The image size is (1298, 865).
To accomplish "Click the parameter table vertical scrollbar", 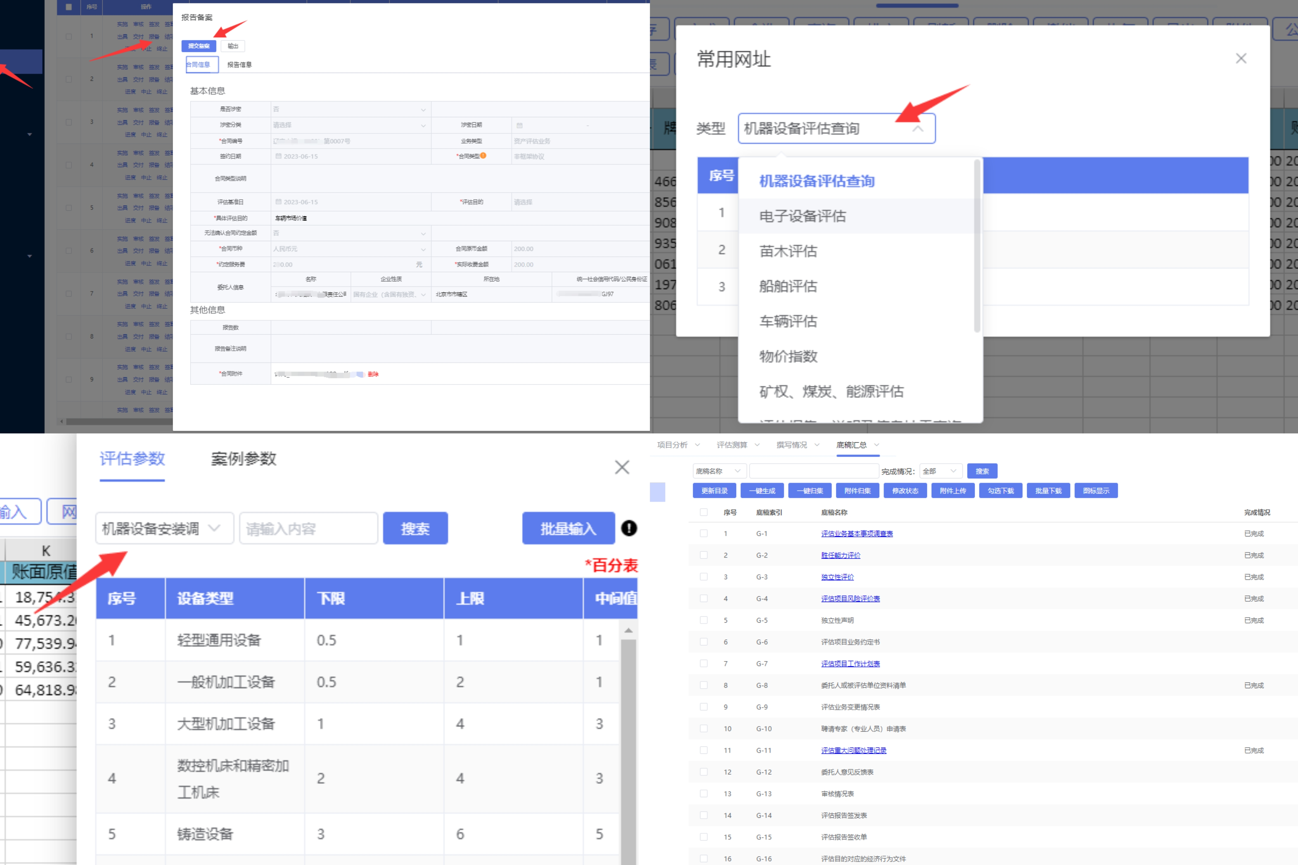I will [628, 751].
